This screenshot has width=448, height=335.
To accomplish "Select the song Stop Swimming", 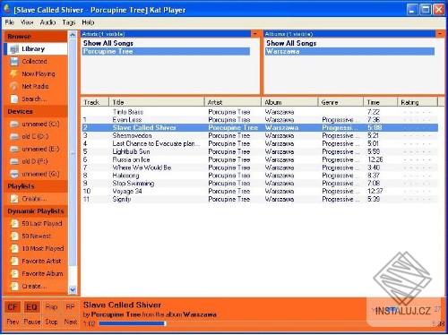I will [x=260, y=184].
